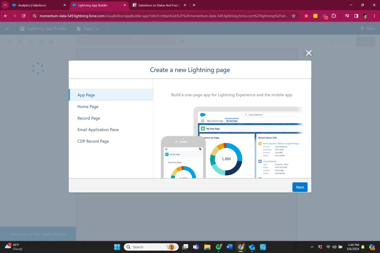The width and height of the screenshot is (380, 253).
Task: Open Help in the App Builder header
Action: pos(368,28)
